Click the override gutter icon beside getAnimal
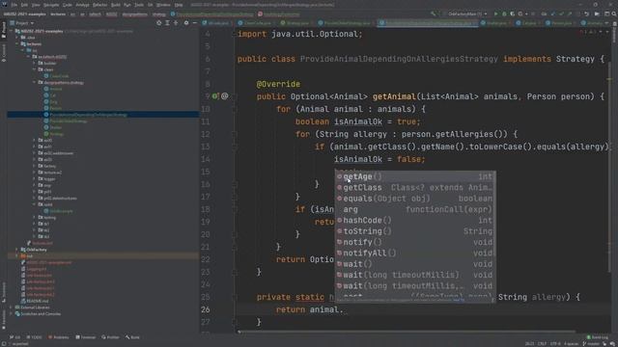 (214, 96)
